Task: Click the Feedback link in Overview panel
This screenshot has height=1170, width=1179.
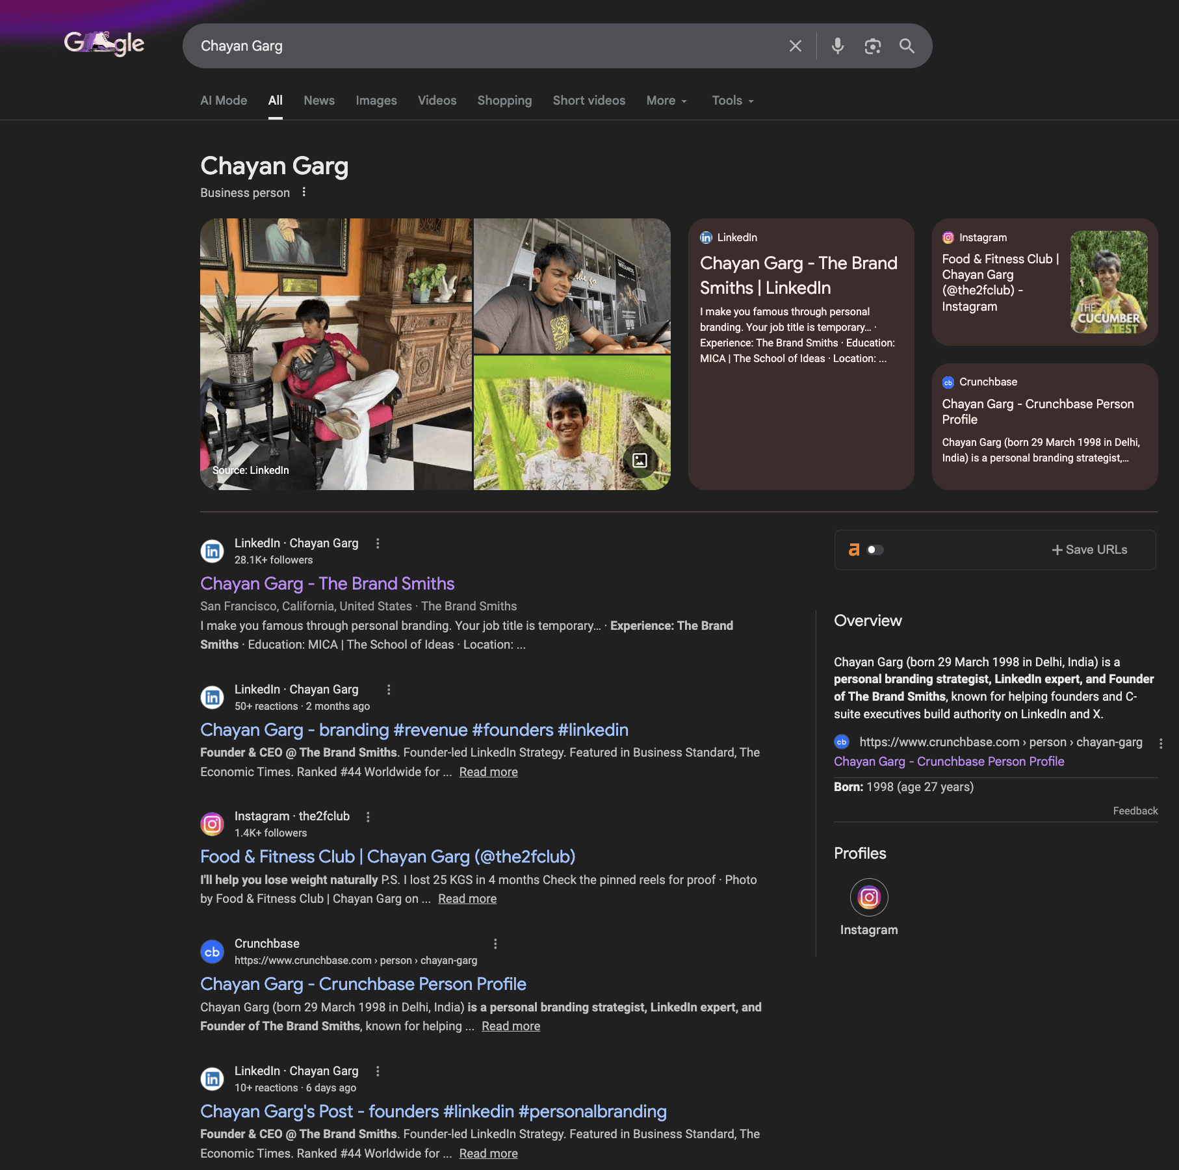Action: 1135,811
